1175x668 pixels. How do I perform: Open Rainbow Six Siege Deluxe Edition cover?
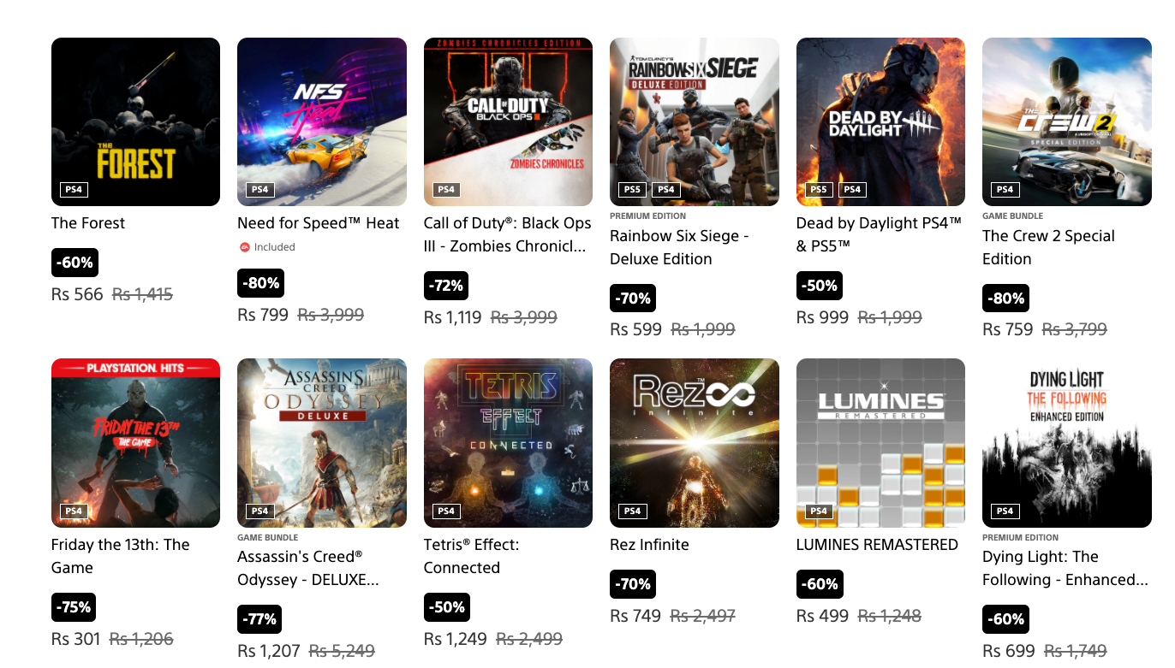coord(695,121)
